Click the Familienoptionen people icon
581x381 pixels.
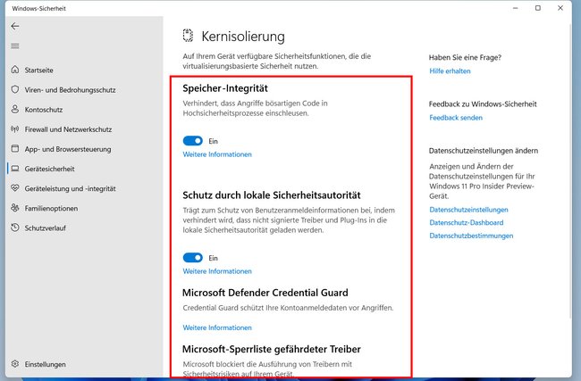[15, 208]
